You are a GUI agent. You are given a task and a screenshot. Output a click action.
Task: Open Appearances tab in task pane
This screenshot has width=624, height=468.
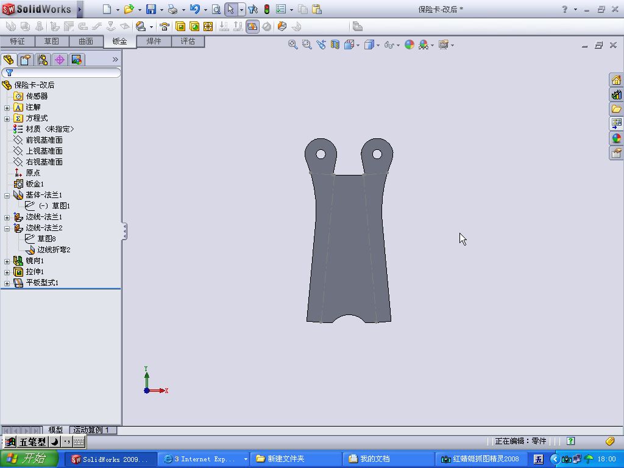click(x=616, y=138)
